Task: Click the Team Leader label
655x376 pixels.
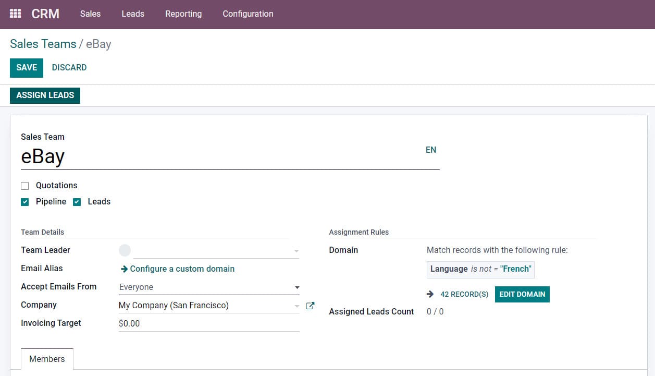Action: (45, 250)
